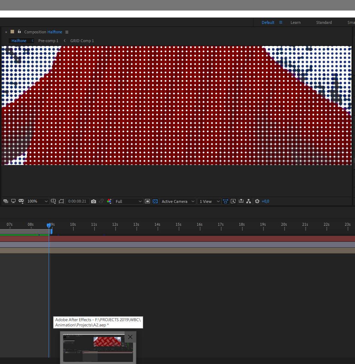Reset exposure with the refresh icon

click(257, 201)
